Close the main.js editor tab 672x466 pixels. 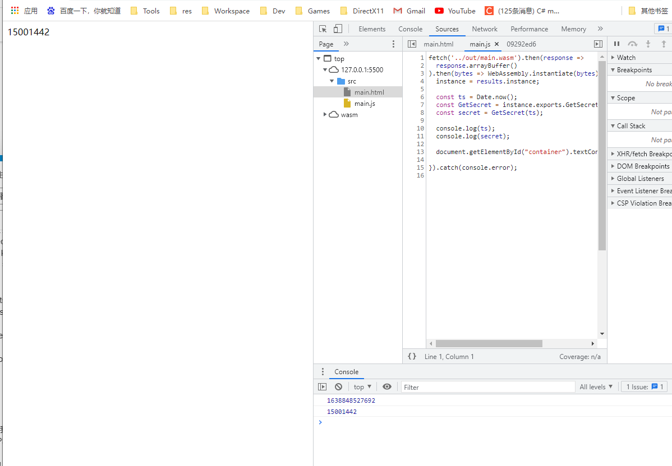(496, 44)
